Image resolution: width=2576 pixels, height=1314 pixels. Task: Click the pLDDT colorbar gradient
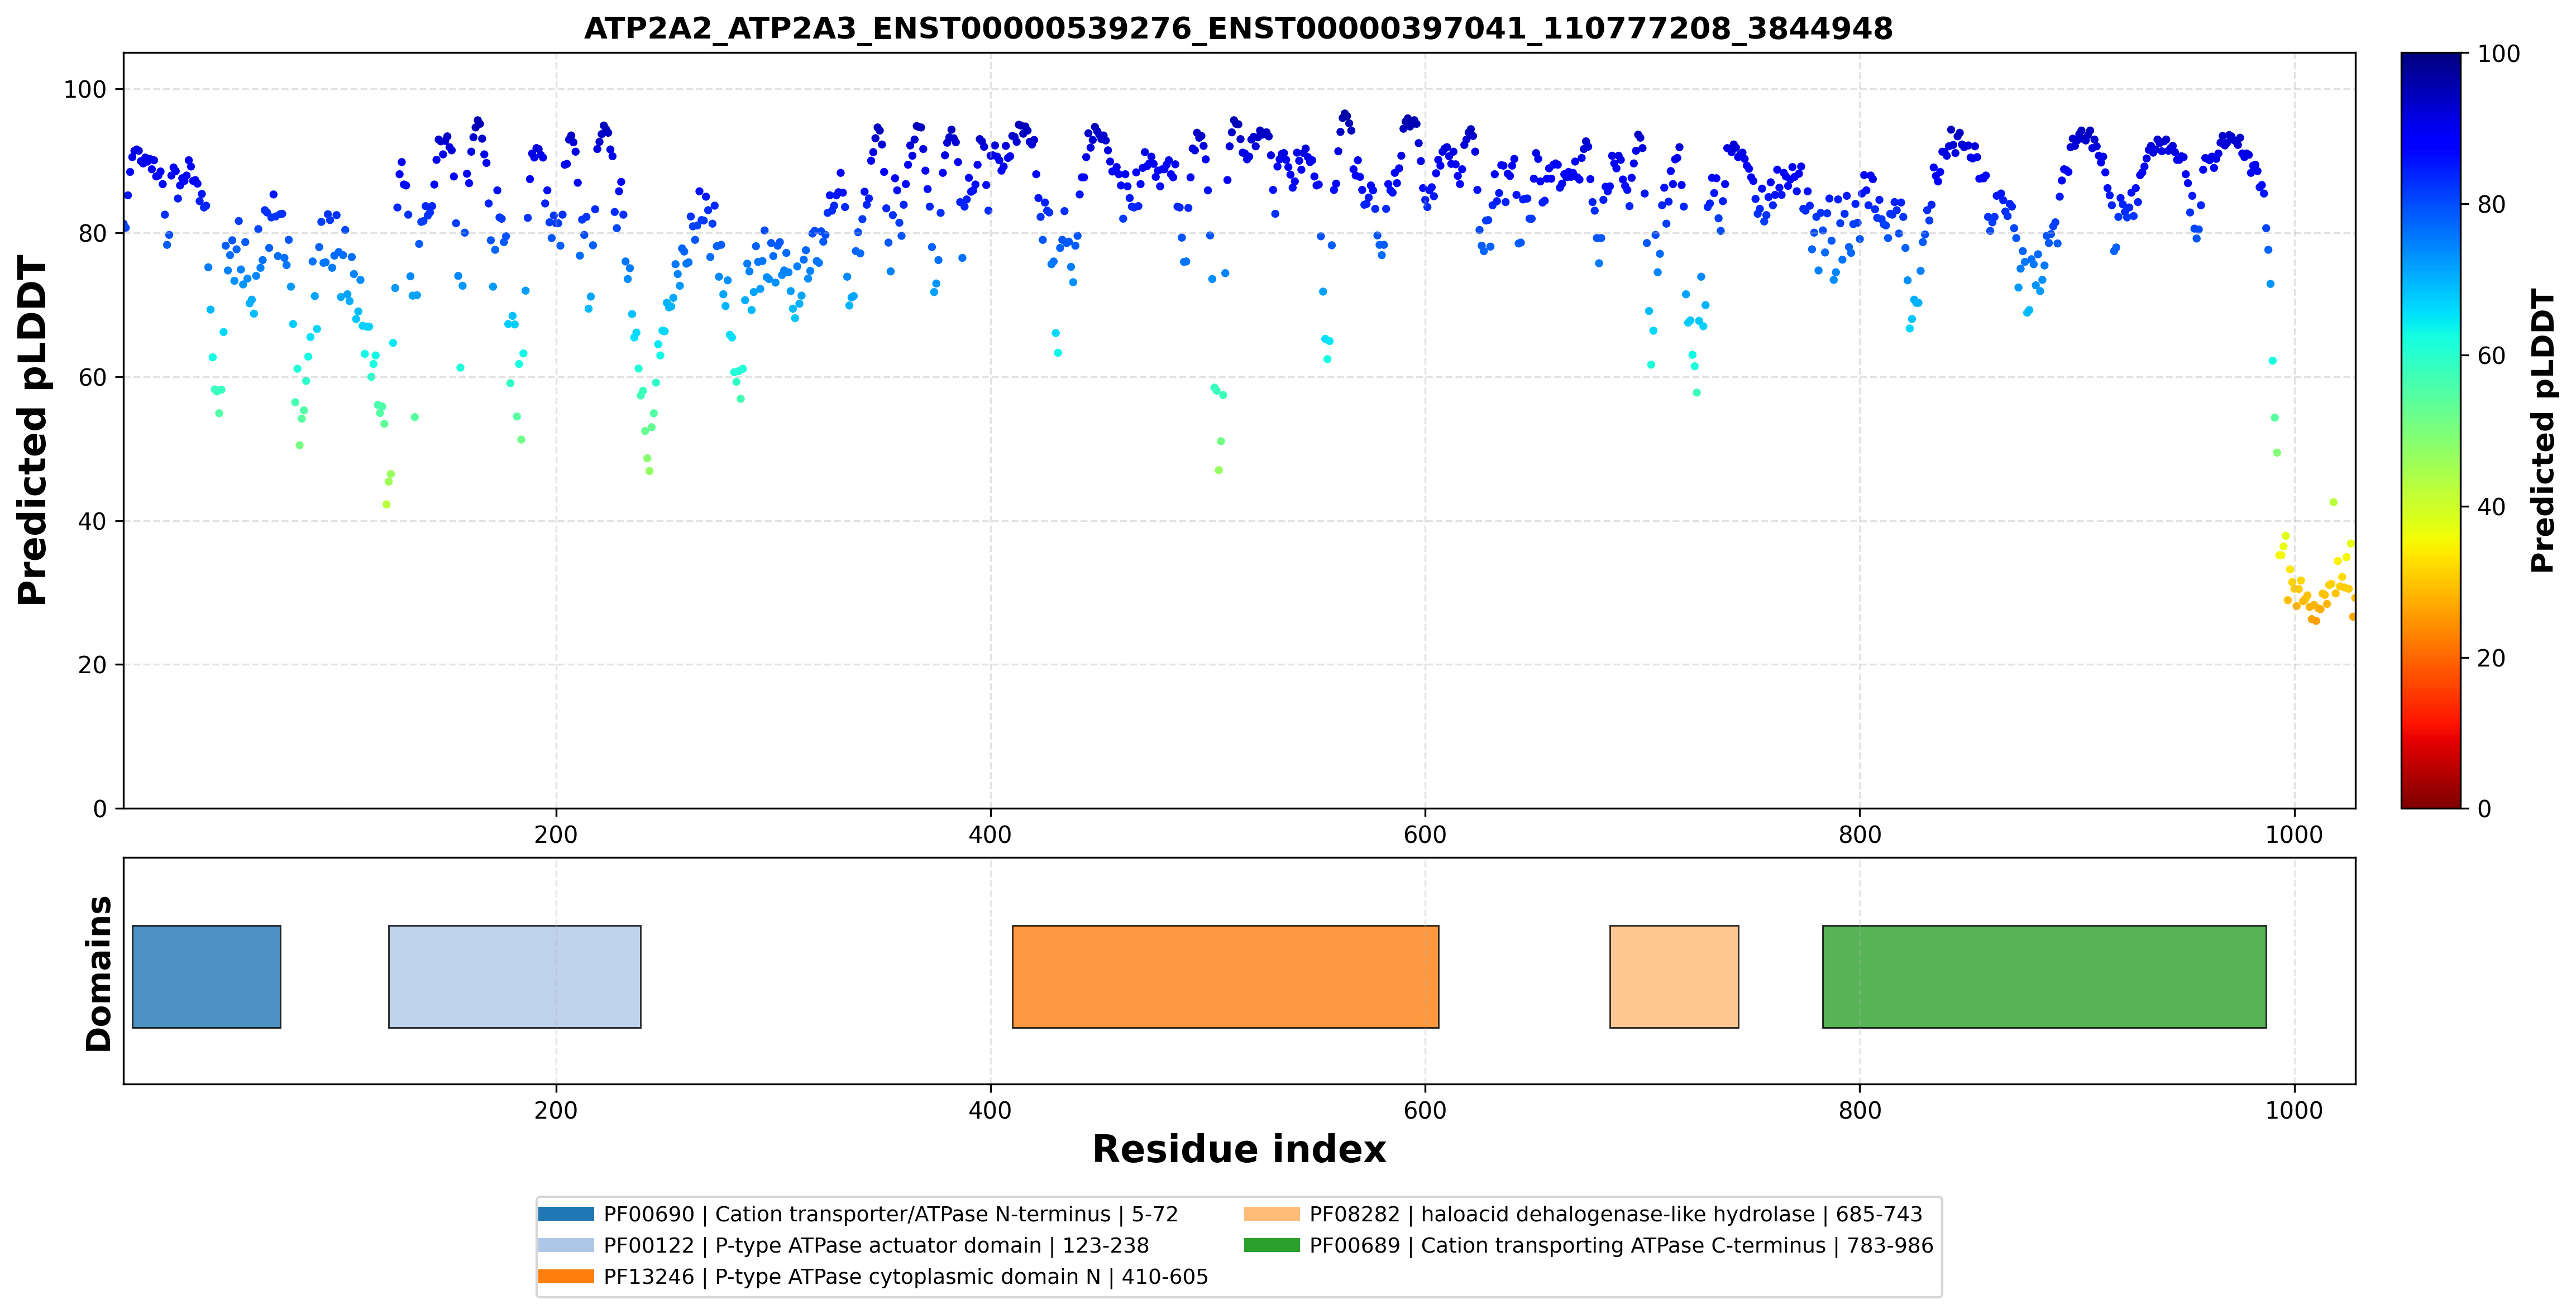(2430, 431)
